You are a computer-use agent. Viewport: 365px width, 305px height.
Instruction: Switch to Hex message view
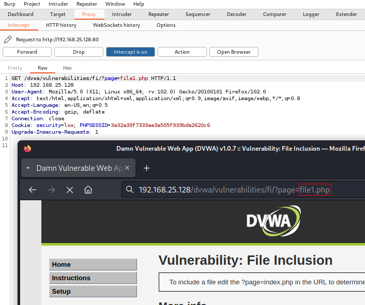[x=67, y=68]
